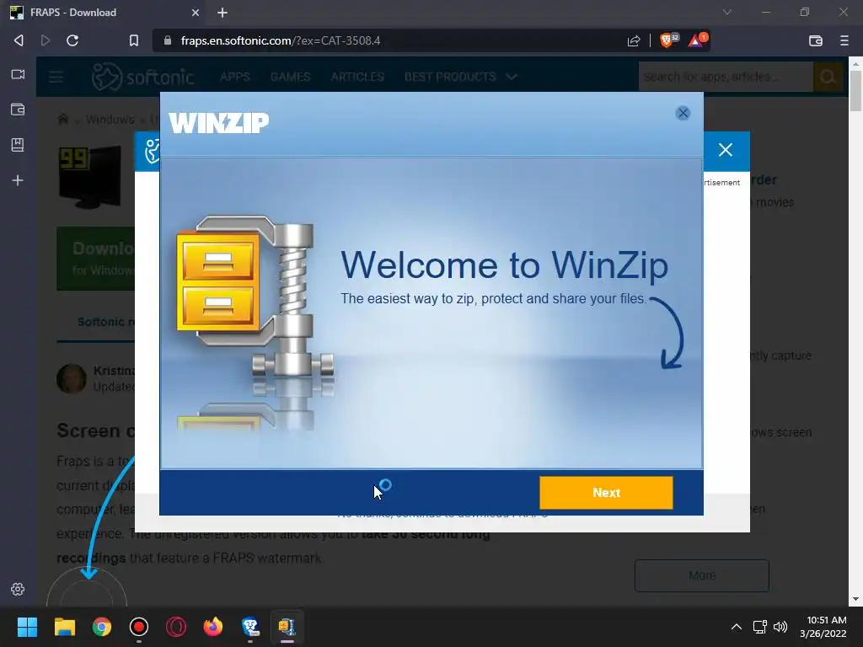
Task: Select the FRAPS - Download tab
Action: 105,13
